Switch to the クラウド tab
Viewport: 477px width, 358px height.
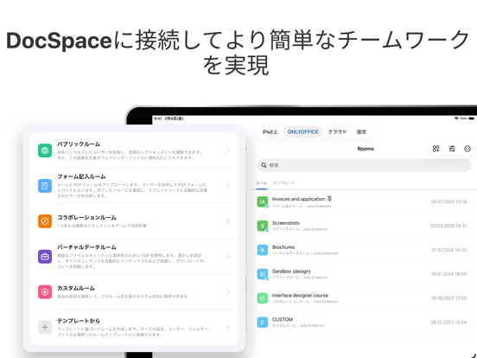tap(337, 131)
